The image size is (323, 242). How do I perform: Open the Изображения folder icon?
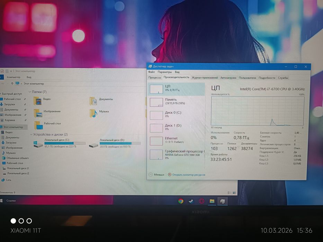38,113
